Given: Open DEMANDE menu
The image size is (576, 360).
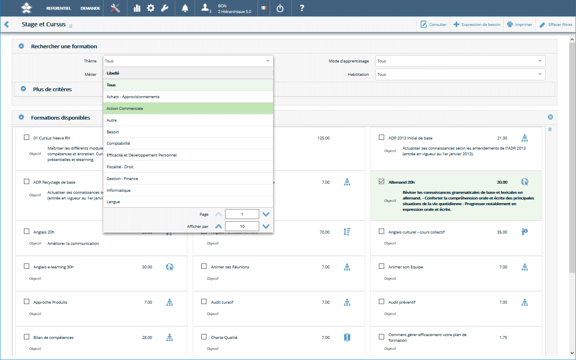Looking at the screenshot, I should point(90,8).
